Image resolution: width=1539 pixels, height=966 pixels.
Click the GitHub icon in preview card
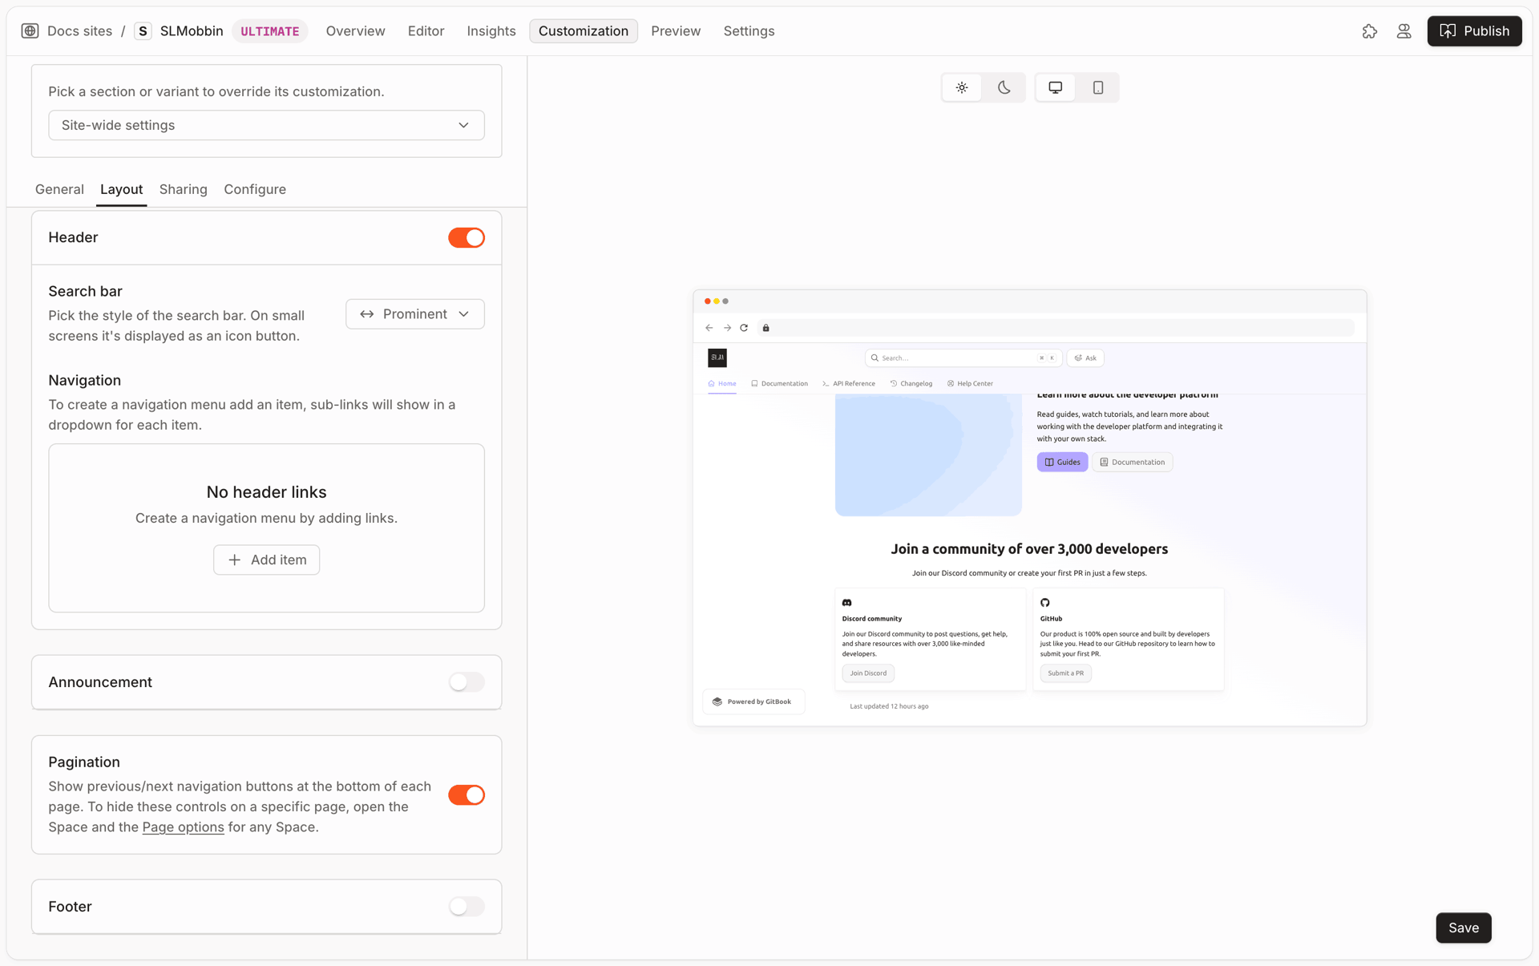[1044, 602]
